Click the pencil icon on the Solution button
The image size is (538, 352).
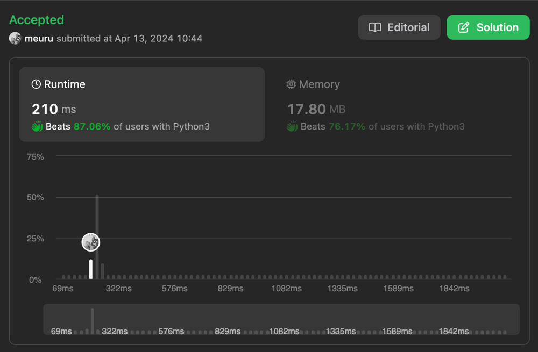pos(464,27)
